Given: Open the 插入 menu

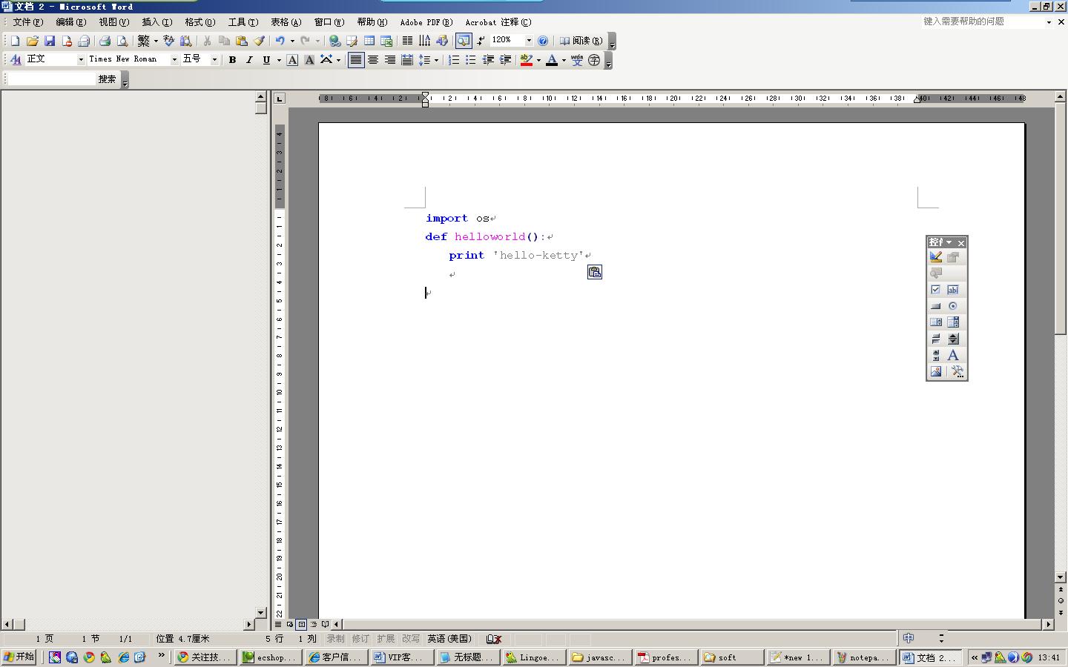Looking at the screenshot, I should coord(156,21).
